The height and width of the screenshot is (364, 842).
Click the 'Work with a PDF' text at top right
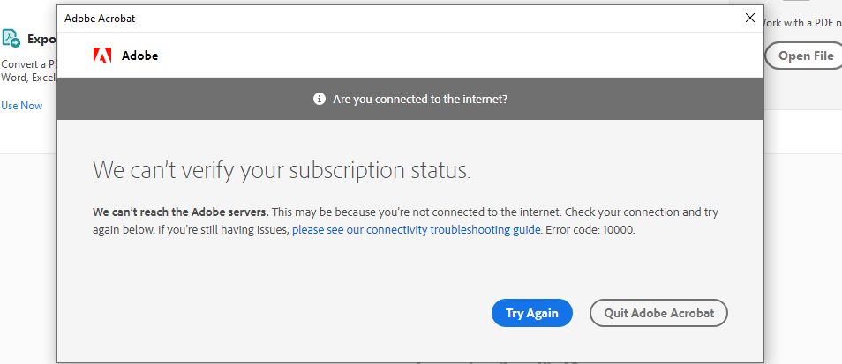pos(801,23)
